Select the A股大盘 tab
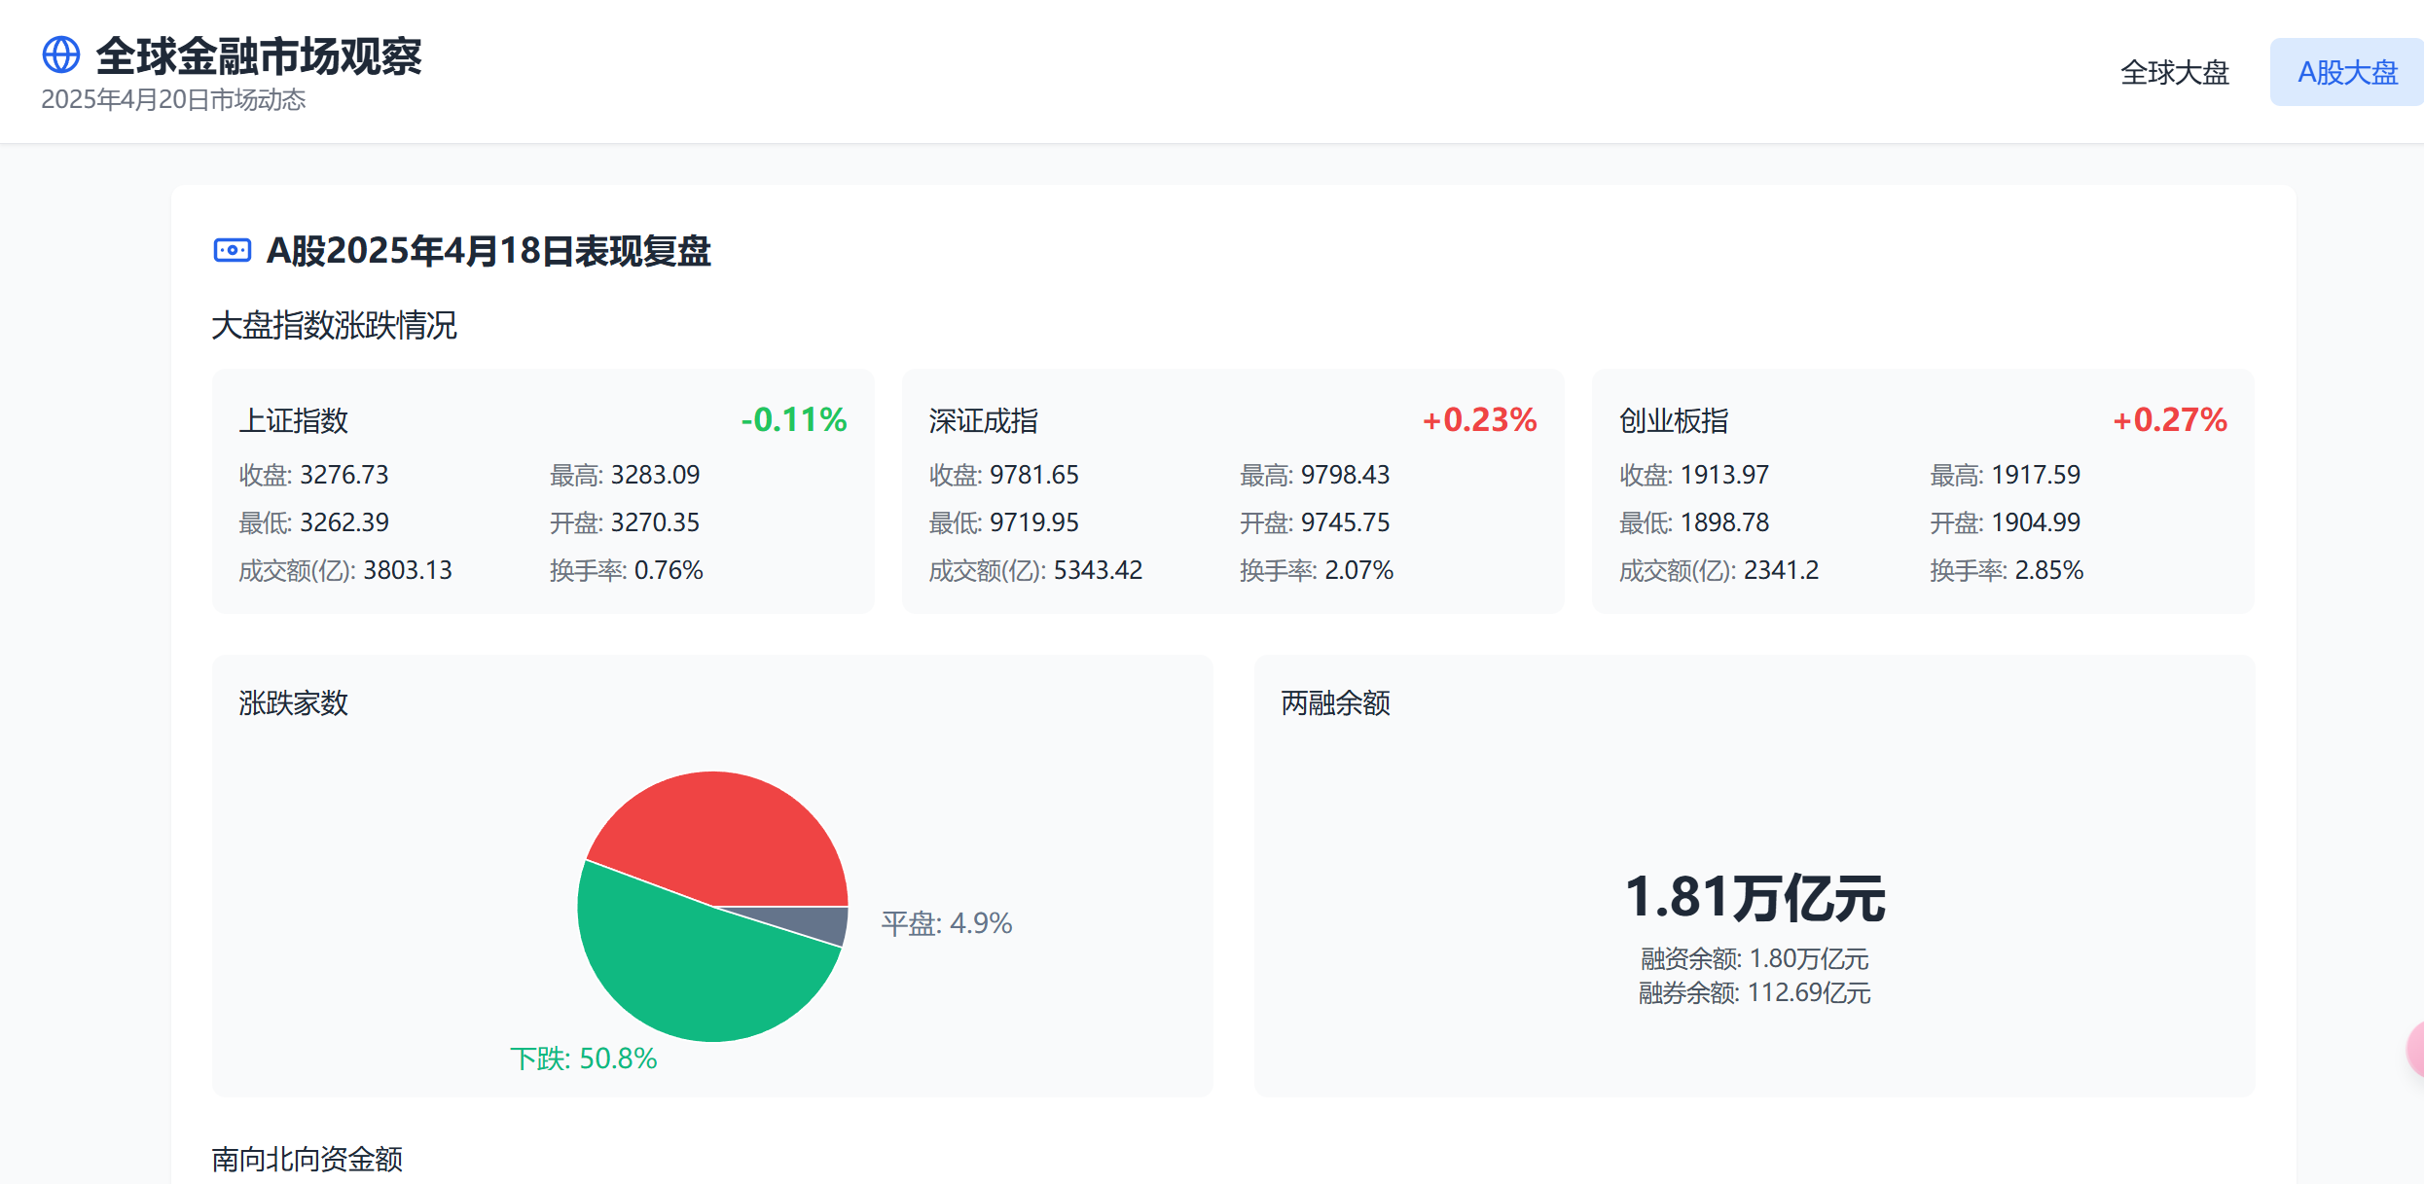This screenshot has width=2424, height=1184. 2346,72
